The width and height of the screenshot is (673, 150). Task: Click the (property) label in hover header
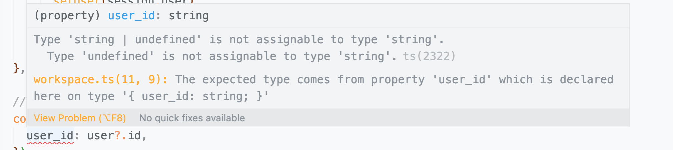67,16
